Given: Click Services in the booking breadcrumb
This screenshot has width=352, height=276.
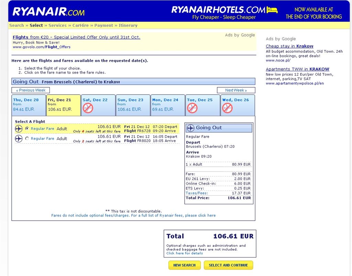Looking at the screenshot, I should pyautogui.click(x=57, y=25).
